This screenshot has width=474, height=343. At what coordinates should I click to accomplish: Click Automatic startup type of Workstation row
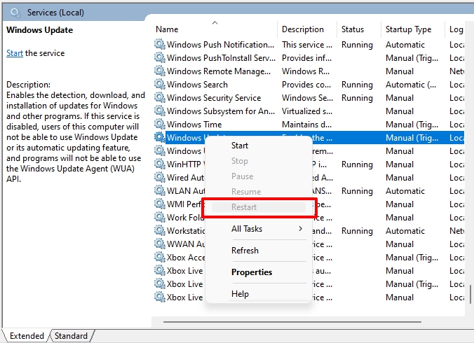click(x=405, y=231)
